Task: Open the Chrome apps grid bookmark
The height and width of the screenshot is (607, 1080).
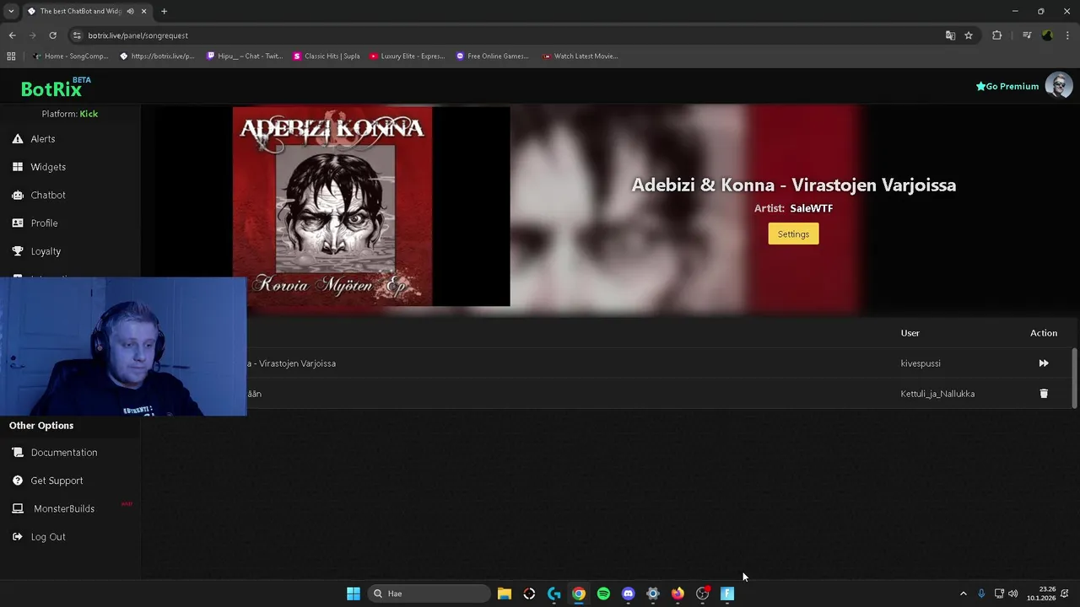Action: point(11,56)
